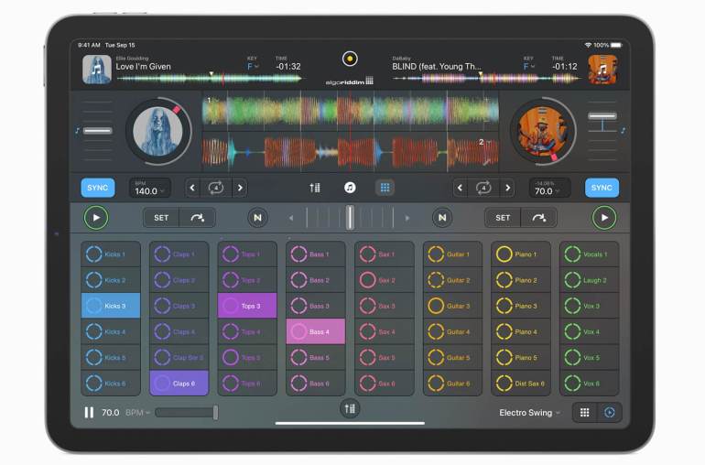Show the looper grid view
The width and height of the screenshot is (705, 465).
point(385,188)
